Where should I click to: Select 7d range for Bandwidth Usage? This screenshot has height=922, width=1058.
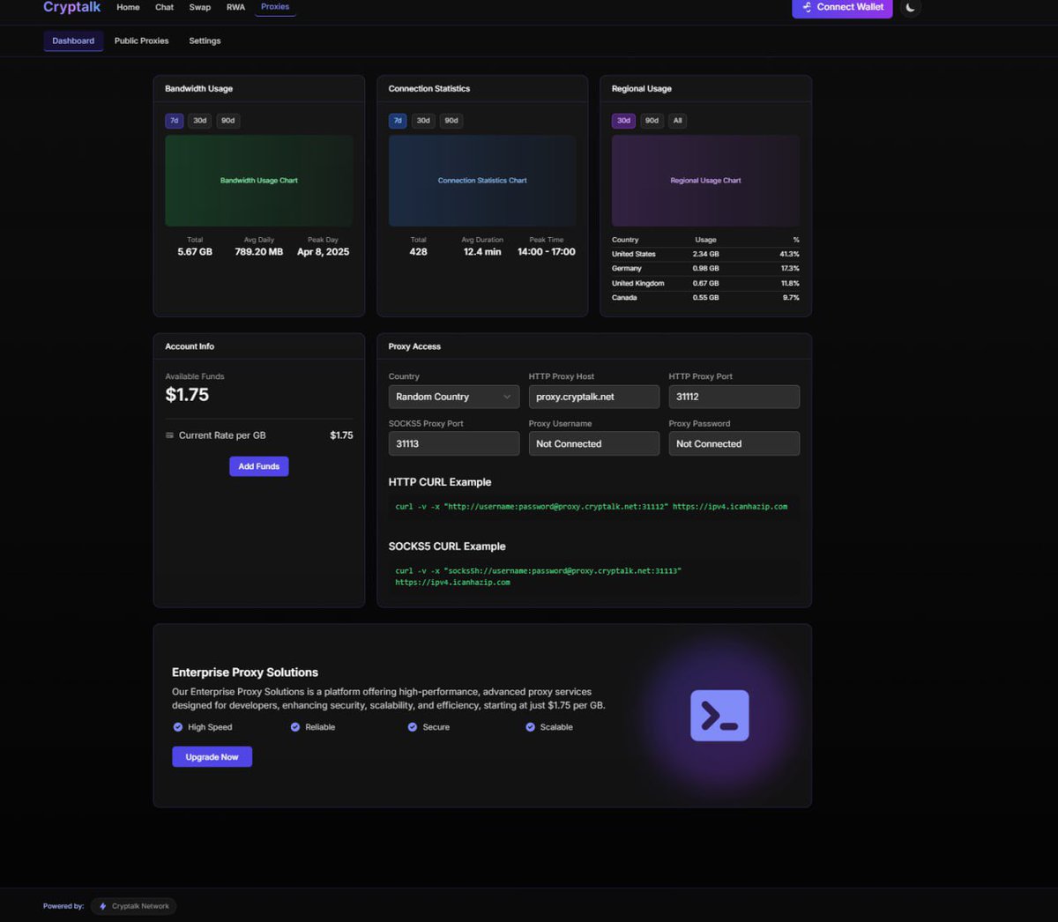tap(175, 121)
